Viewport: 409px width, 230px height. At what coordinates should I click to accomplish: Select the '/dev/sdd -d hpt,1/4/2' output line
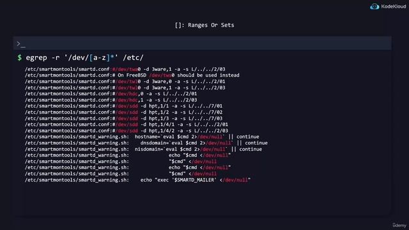(127, 130)
